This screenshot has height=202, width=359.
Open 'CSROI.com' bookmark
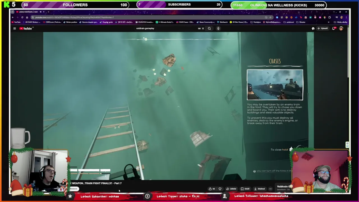point(52,22)
